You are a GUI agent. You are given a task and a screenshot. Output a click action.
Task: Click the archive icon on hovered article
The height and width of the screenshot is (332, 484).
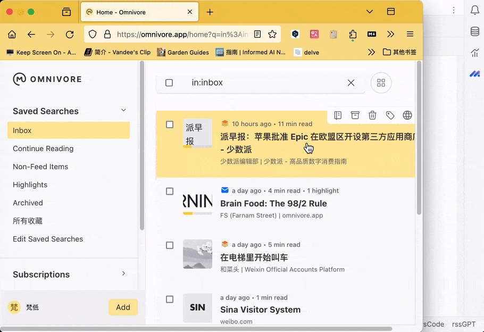[x=355, y=115]
